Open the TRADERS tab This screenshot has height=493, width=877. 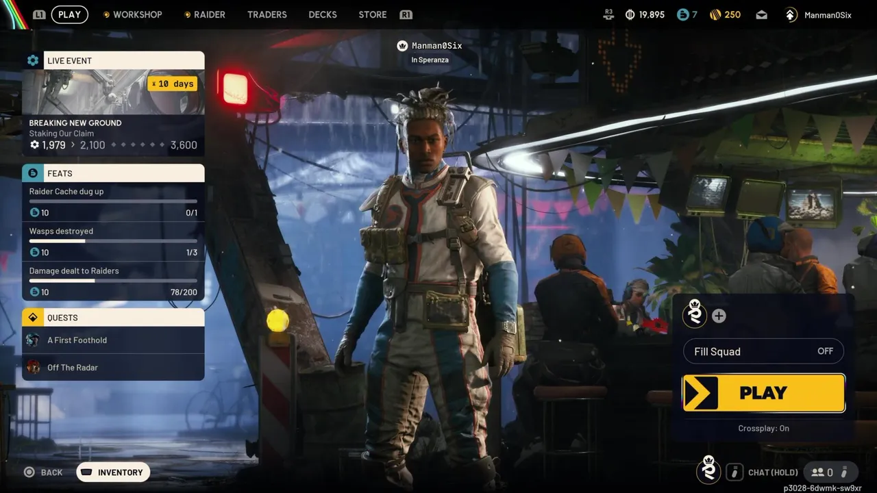[267, 14]
